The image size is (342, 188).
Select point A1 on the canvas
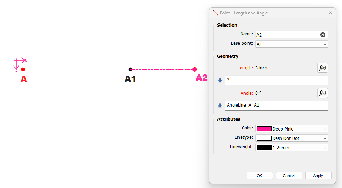pos(130,69)
